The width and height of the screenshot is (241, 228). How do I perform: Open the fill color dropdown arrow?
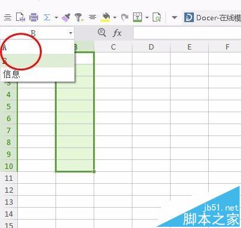click(115, 17)
